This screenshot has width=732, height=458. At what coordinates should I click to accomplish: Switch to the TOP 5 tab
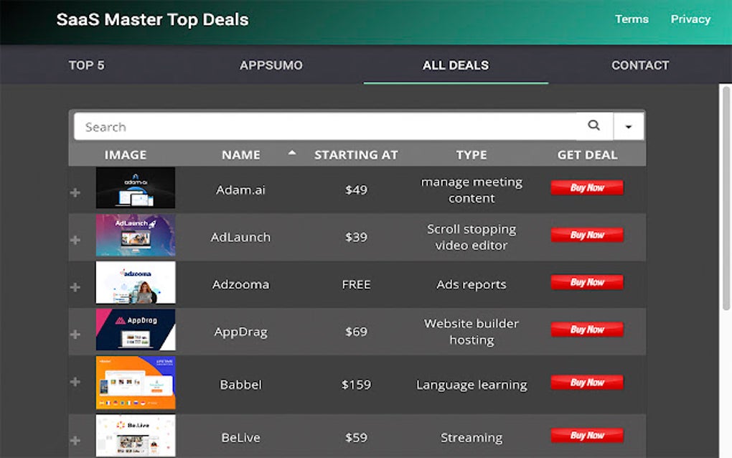(x=85, y=65)
